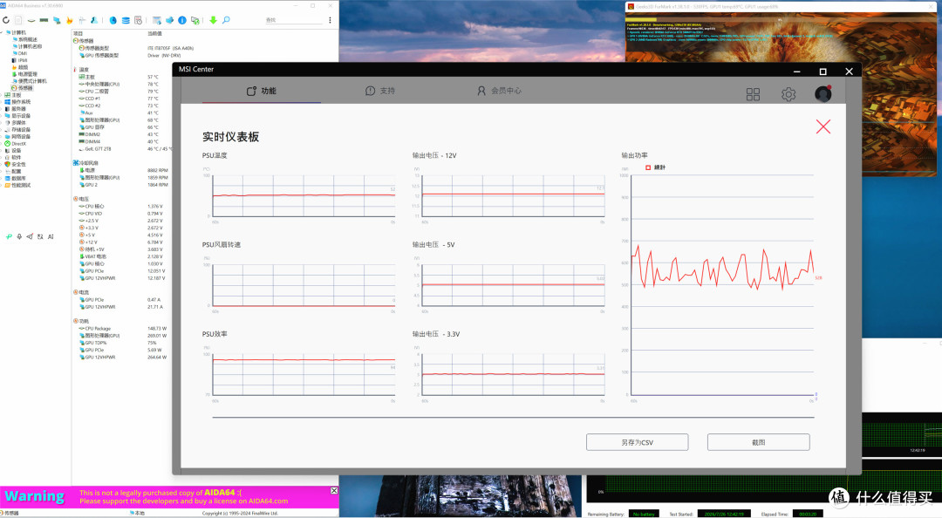Click the magnifier search icon in AIDA64
Screen dimensions: 942x518
click(226, 20)
